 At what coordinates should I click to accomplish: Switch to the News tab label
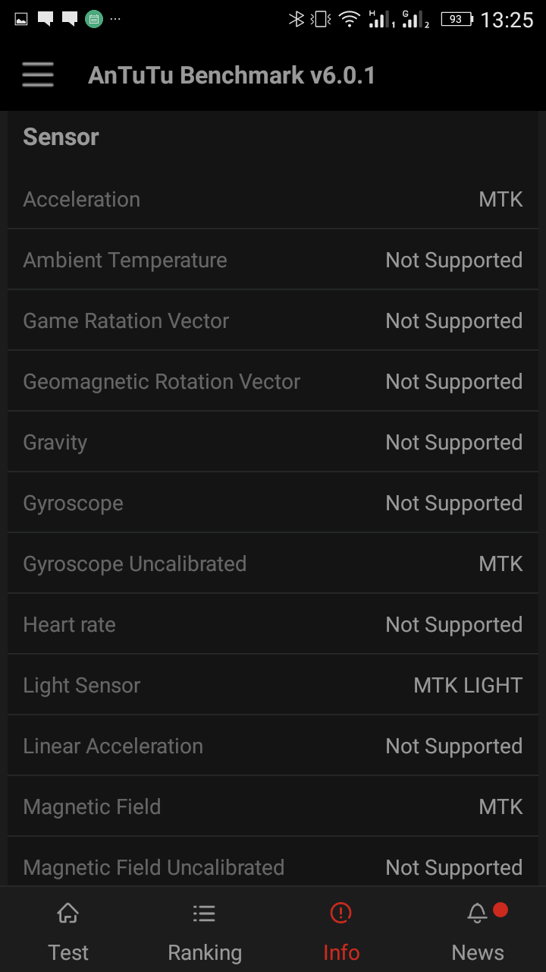click(478, 952)
